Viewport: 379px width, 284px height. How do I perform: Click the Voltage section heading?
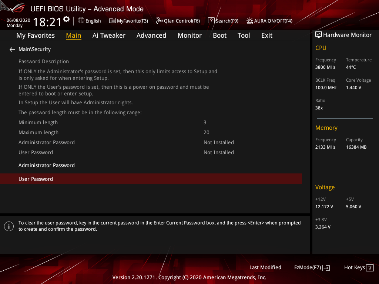(325, 187)
